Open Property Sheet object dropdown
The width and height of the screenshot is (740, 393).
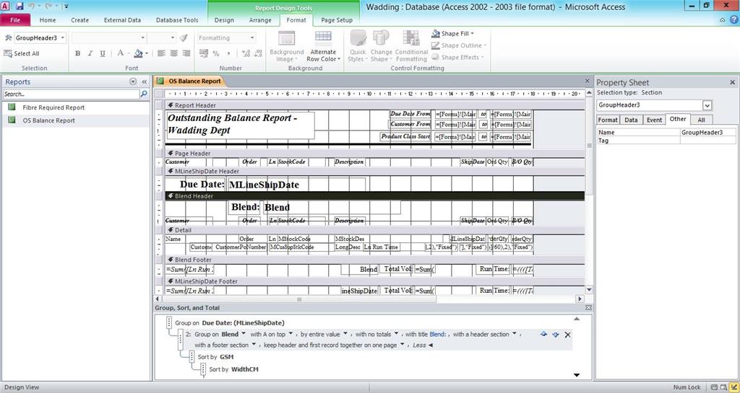(707, 105)
